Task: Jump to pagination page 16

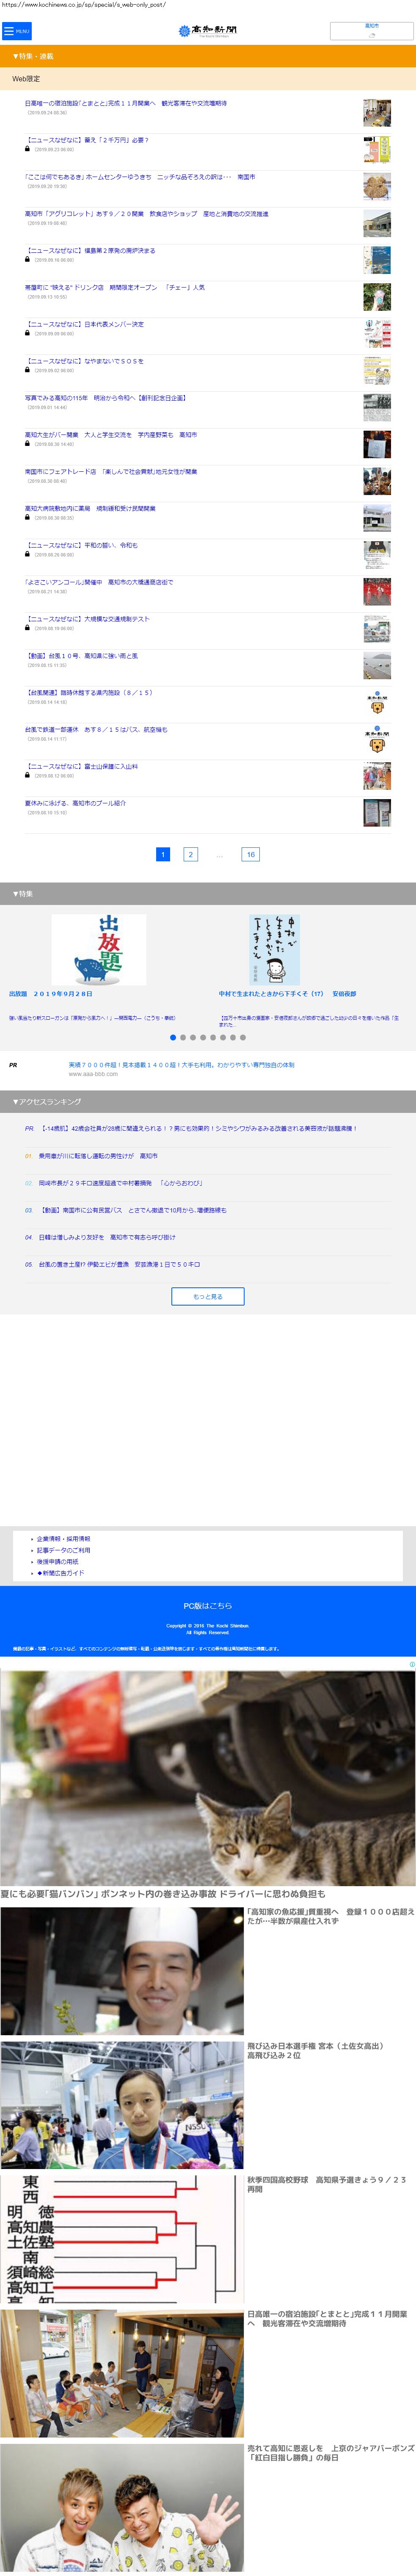Action: (251, 854)
